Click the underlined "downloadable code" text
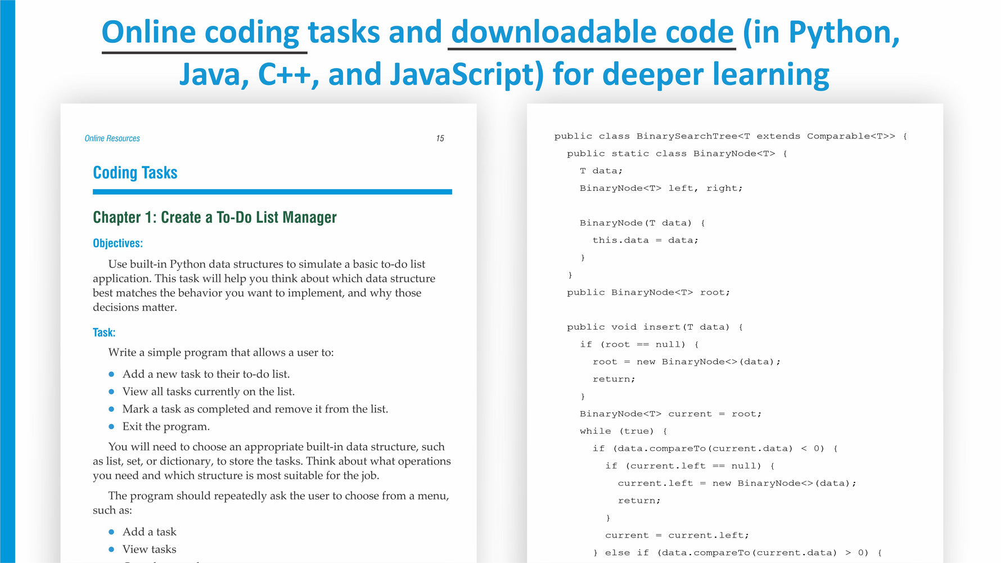The width and height of the screenshot is (1001, 563). point(592,33)
